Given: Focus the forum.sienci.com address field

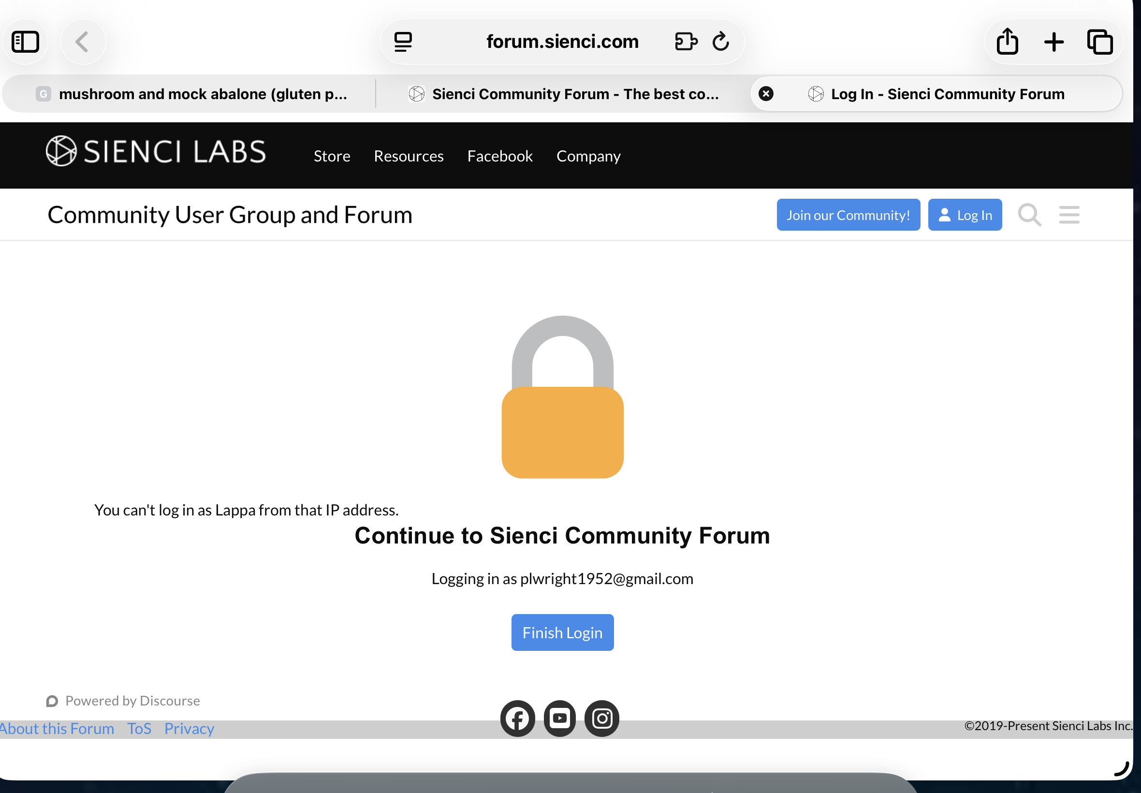Looking at the screenshot, I should point(562,42).
